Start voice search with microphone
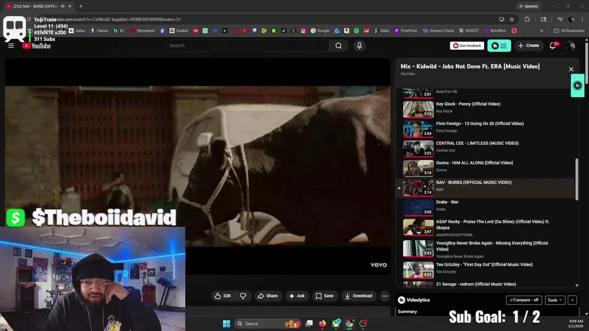Image resolution: width=589 pixels, height=331 pixels. pos(359,46)
